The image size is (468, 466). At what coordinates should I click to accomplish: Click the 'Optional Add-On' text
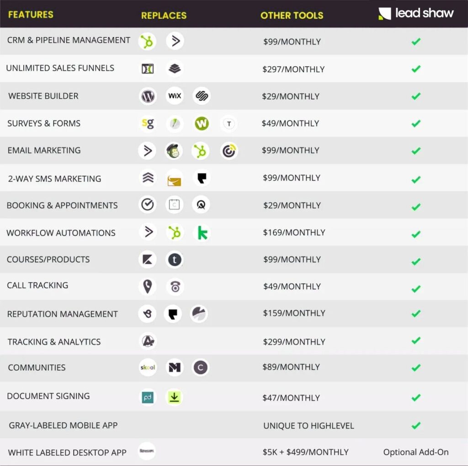[x=416, y=452]
